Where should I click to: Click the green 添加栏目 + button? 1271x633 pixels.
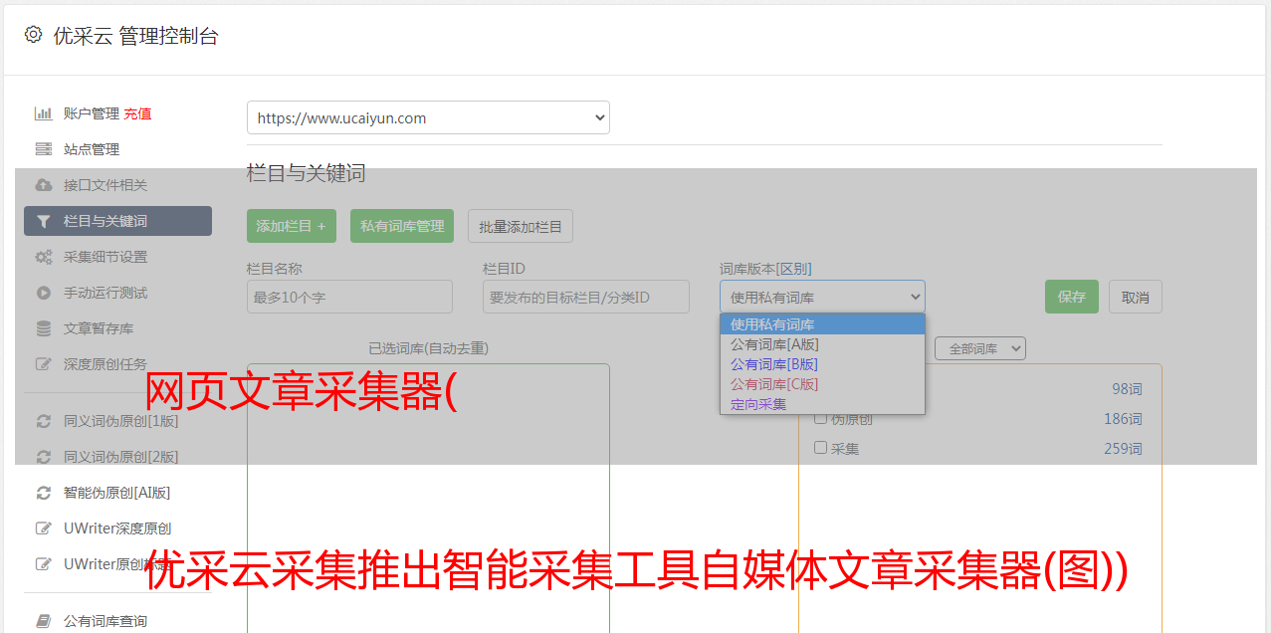coord(292,226)
